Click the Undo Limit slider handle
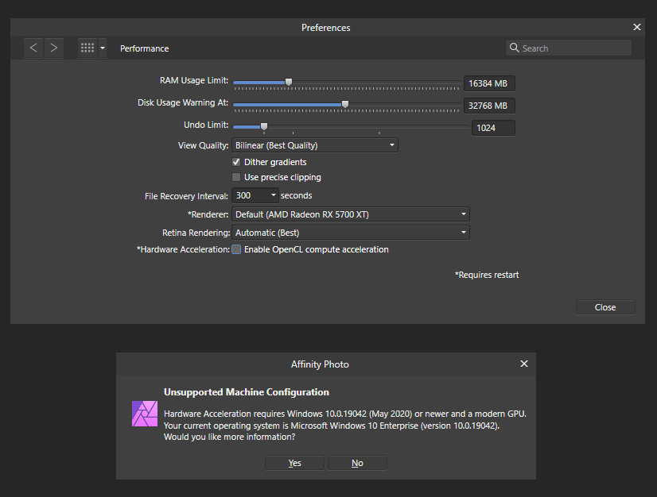This screenshot has height=497, width=657. coord(264,126)
